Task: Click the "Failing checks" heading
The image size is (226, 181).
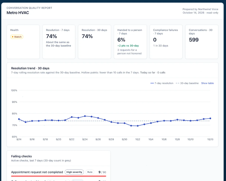Action: (x=21, y=156)
